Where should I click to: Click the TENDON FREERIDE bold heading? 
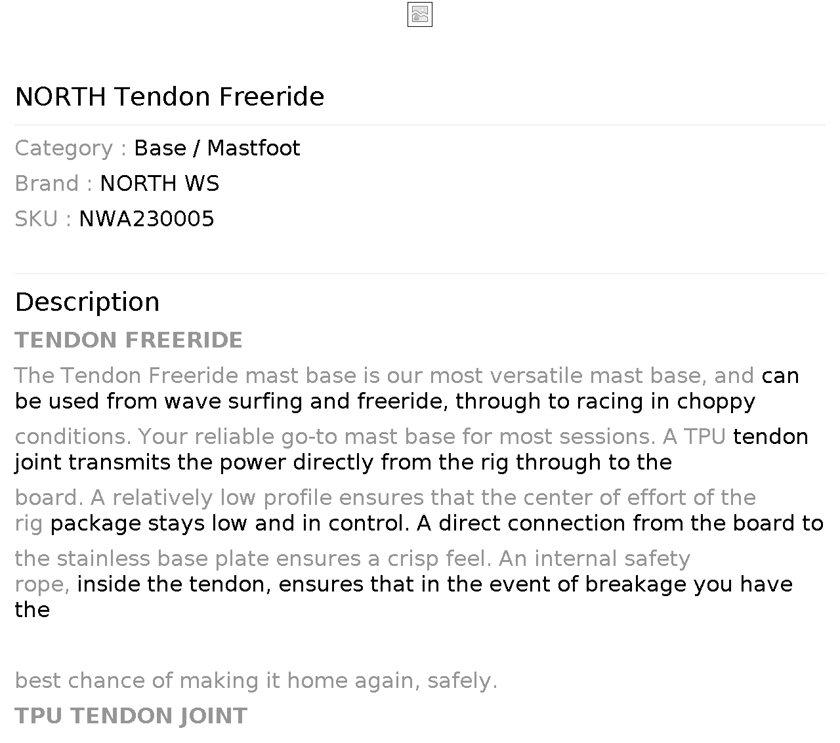tap(129, 340)
